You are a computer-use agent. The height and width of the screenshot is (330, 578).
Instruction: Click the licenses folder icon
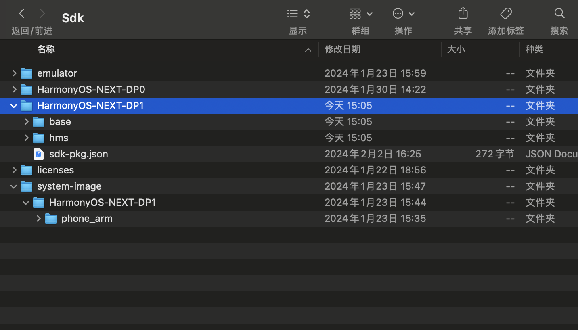coord(27,170)
